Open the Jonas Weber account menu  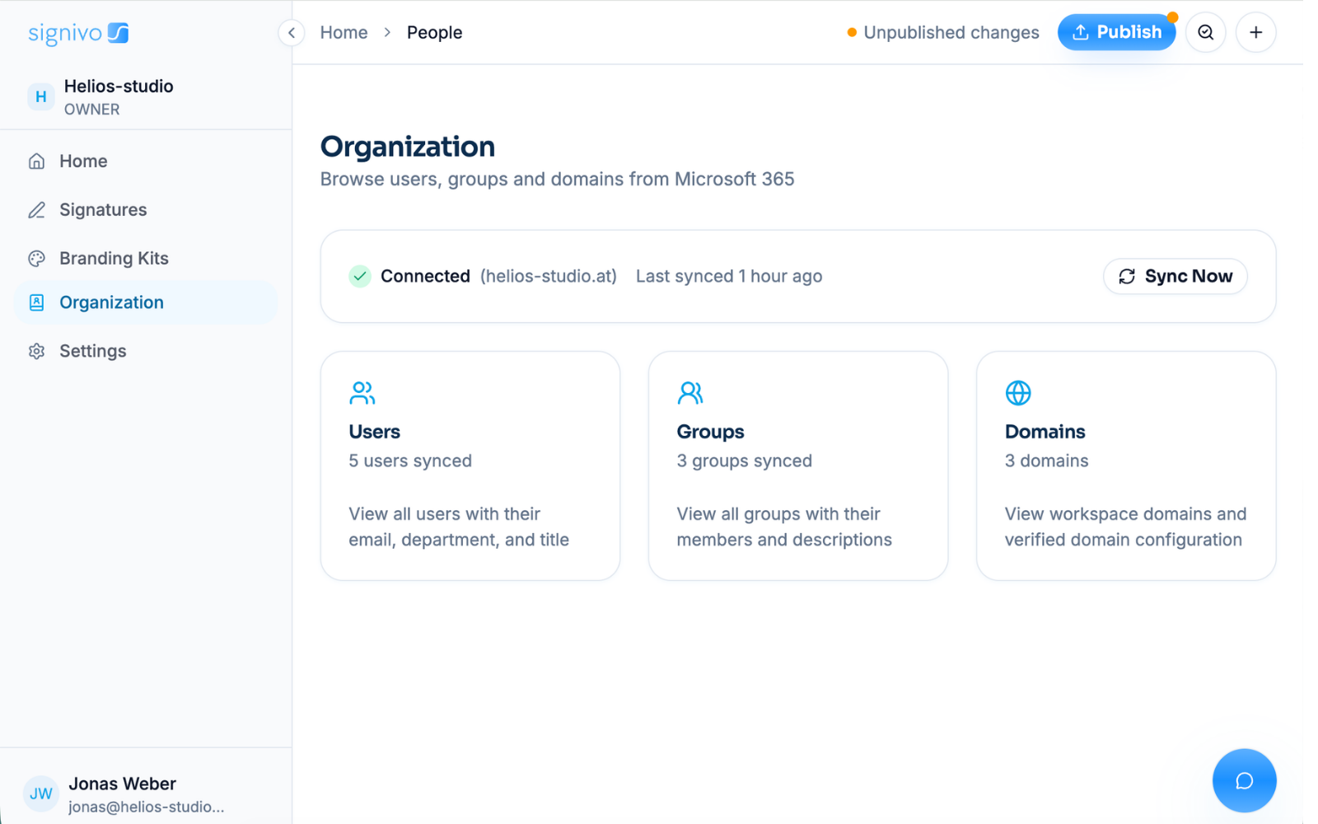pyautogui.click(x=146, y=794)
